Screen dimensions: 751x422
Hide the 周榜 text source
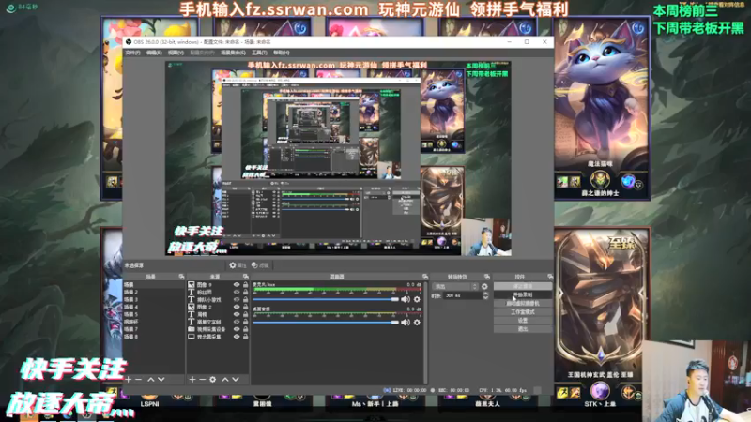[x=237, y=314]
